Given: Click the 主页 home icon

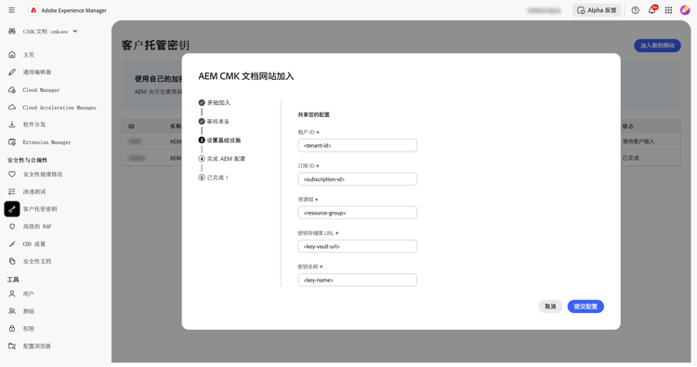Looking at the screenshot, I should [x=12, y=55].
